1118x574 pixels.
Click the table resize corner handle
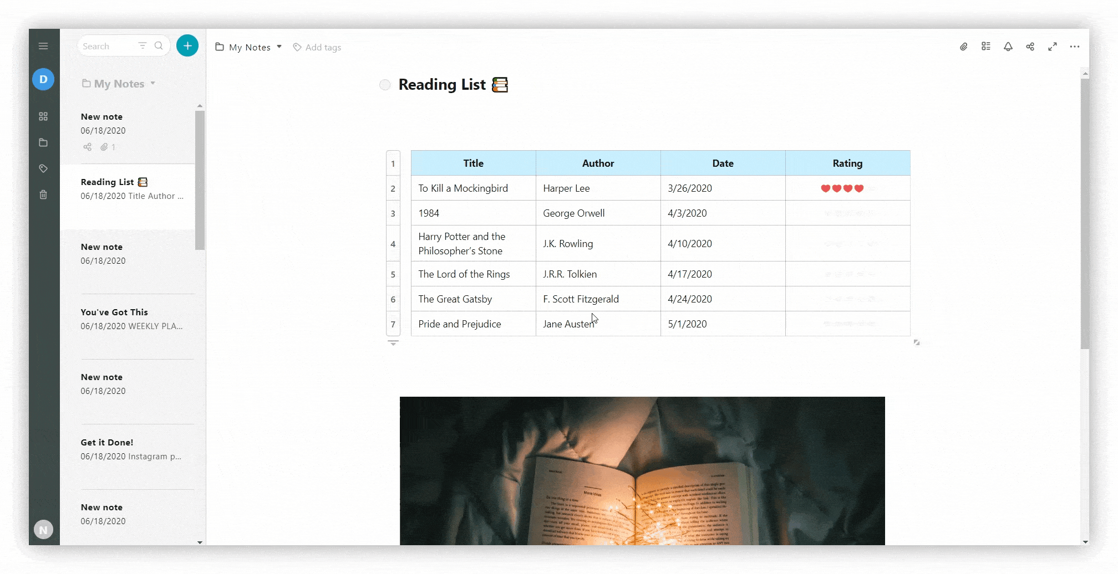tap(917, 342)
